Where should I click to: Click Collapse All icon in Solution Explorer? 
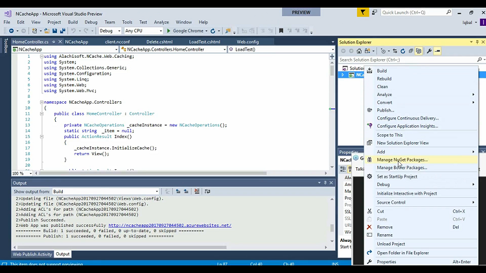pyautogui.click(x=411, y=51)
